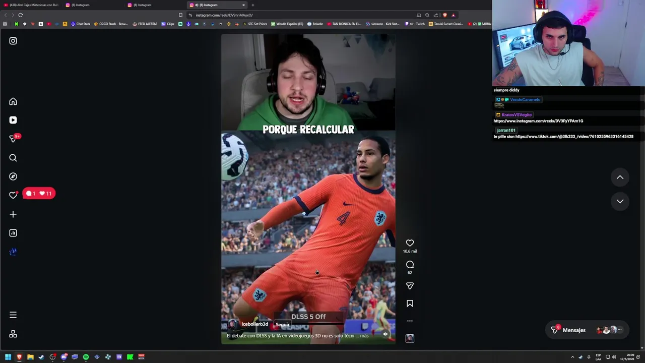Open notifications heart in sidebar

(x=13, y=195)
